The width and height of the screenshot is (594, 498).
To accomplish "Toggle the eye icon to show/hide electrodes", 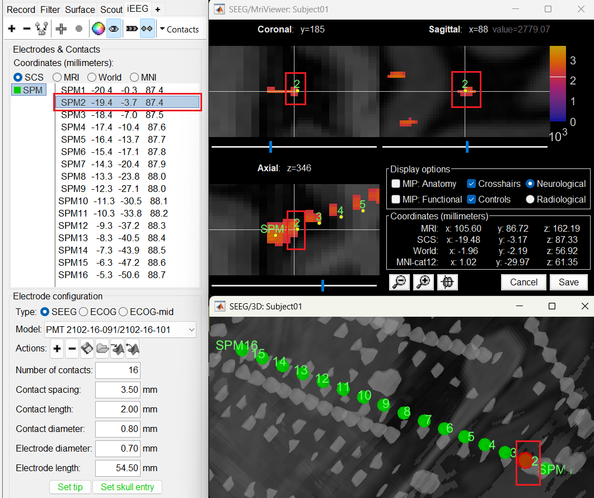I will [x=113, y=29].
